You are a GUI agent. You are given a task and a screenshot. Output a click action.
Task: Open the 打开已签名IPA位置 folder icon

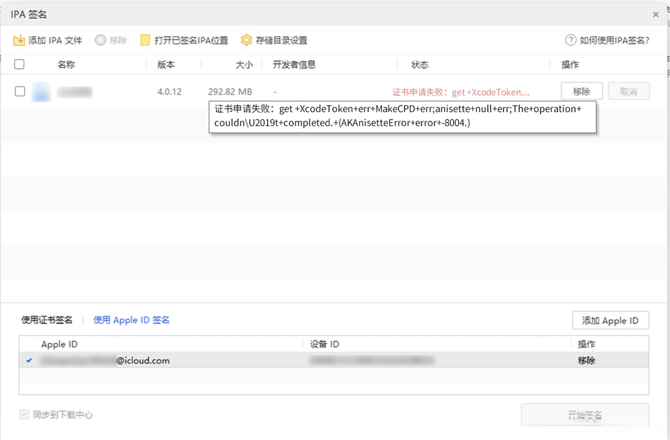(144, 40)
